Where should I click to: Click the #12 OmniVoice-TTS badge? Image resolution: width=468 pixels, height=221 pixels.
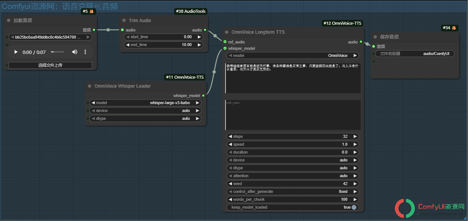click(342, 23)
